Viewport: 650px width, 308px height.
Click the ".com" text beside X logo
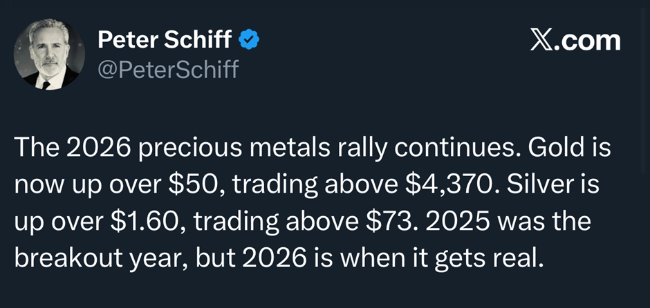590,41
